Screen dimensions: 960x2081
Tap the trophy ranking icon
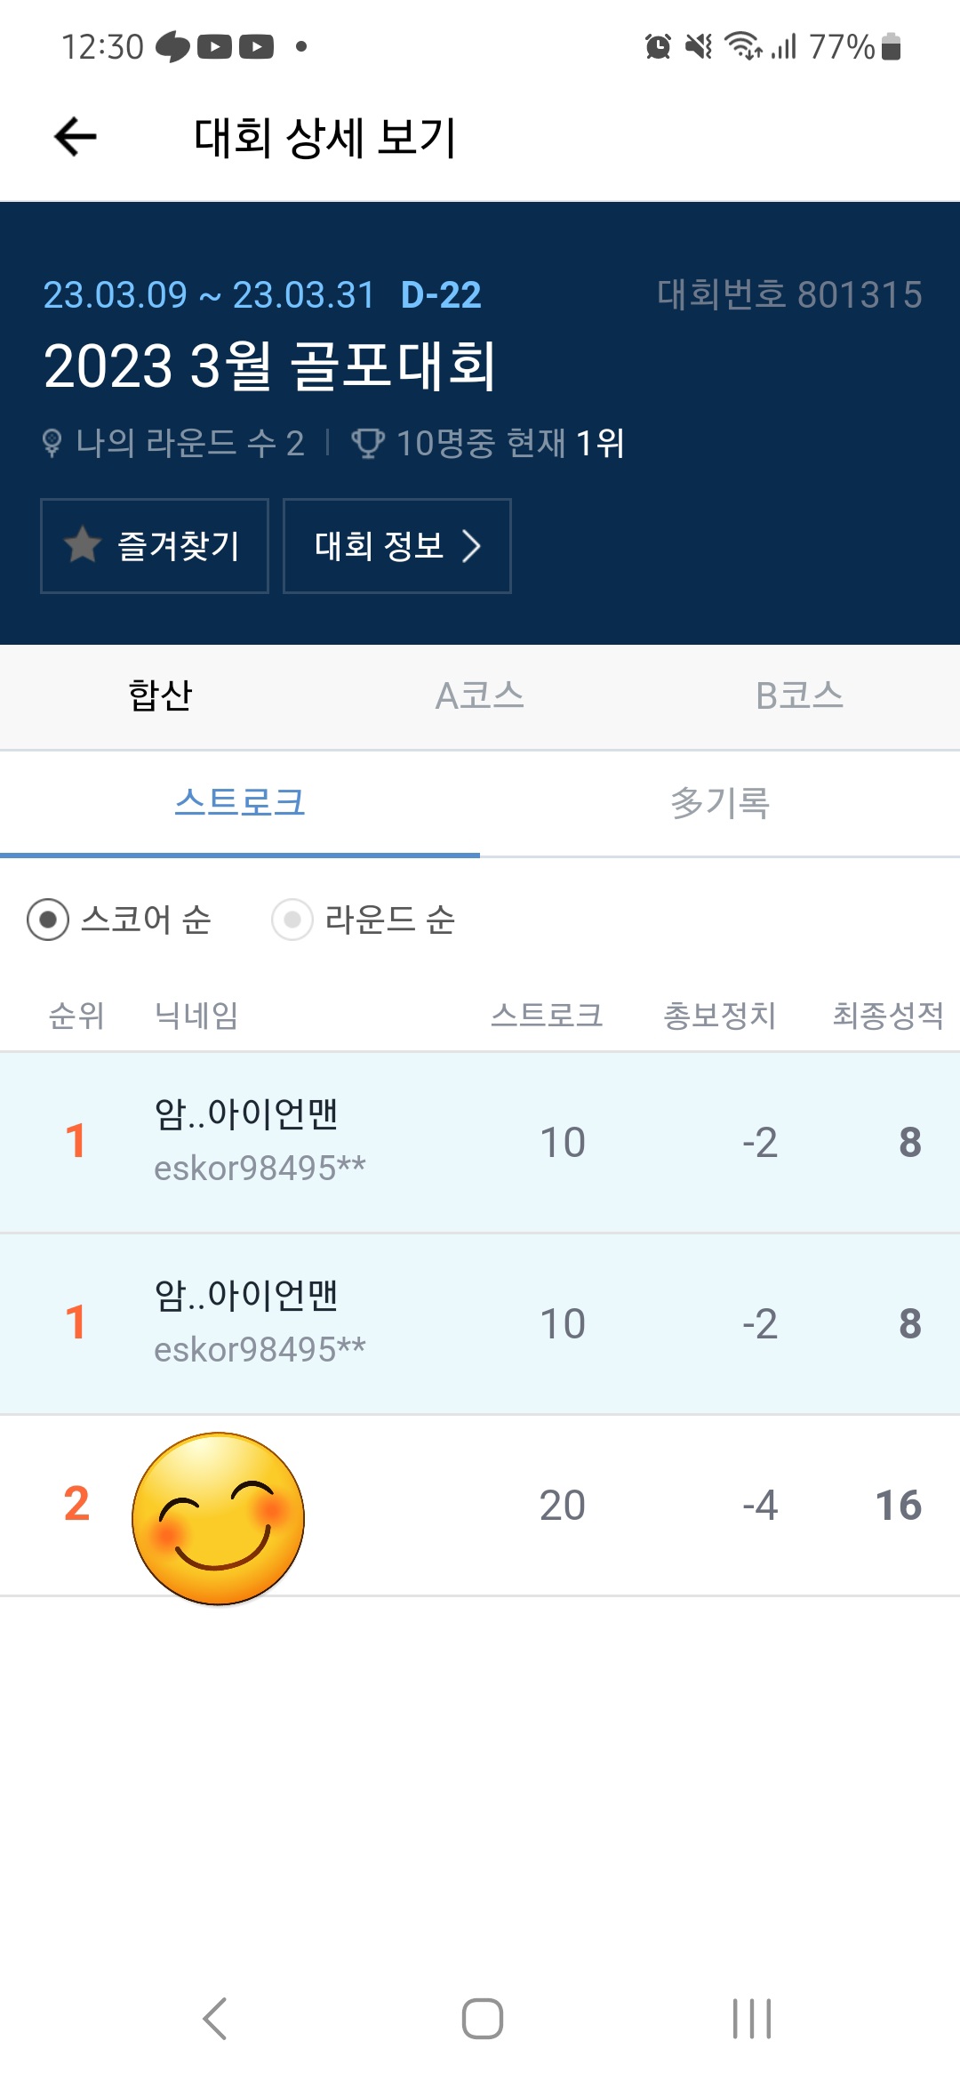pyautogui.click(x=367, y=443)
